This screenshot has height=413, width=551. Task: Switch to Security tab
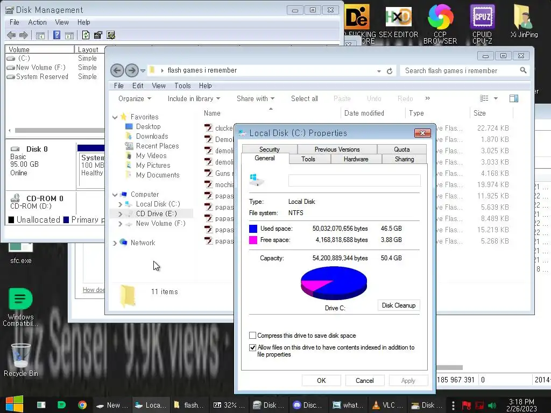[x=270, y=149]
